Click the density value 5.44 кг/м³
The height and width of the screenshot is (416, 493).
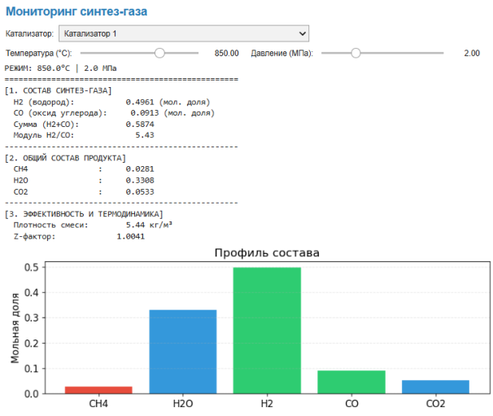(149, 225)
